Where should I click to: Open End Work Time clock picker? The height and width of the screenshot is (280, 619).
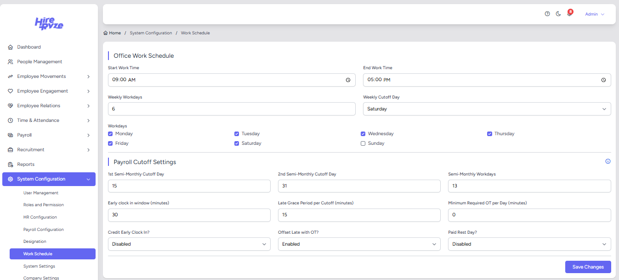[603, 80]
